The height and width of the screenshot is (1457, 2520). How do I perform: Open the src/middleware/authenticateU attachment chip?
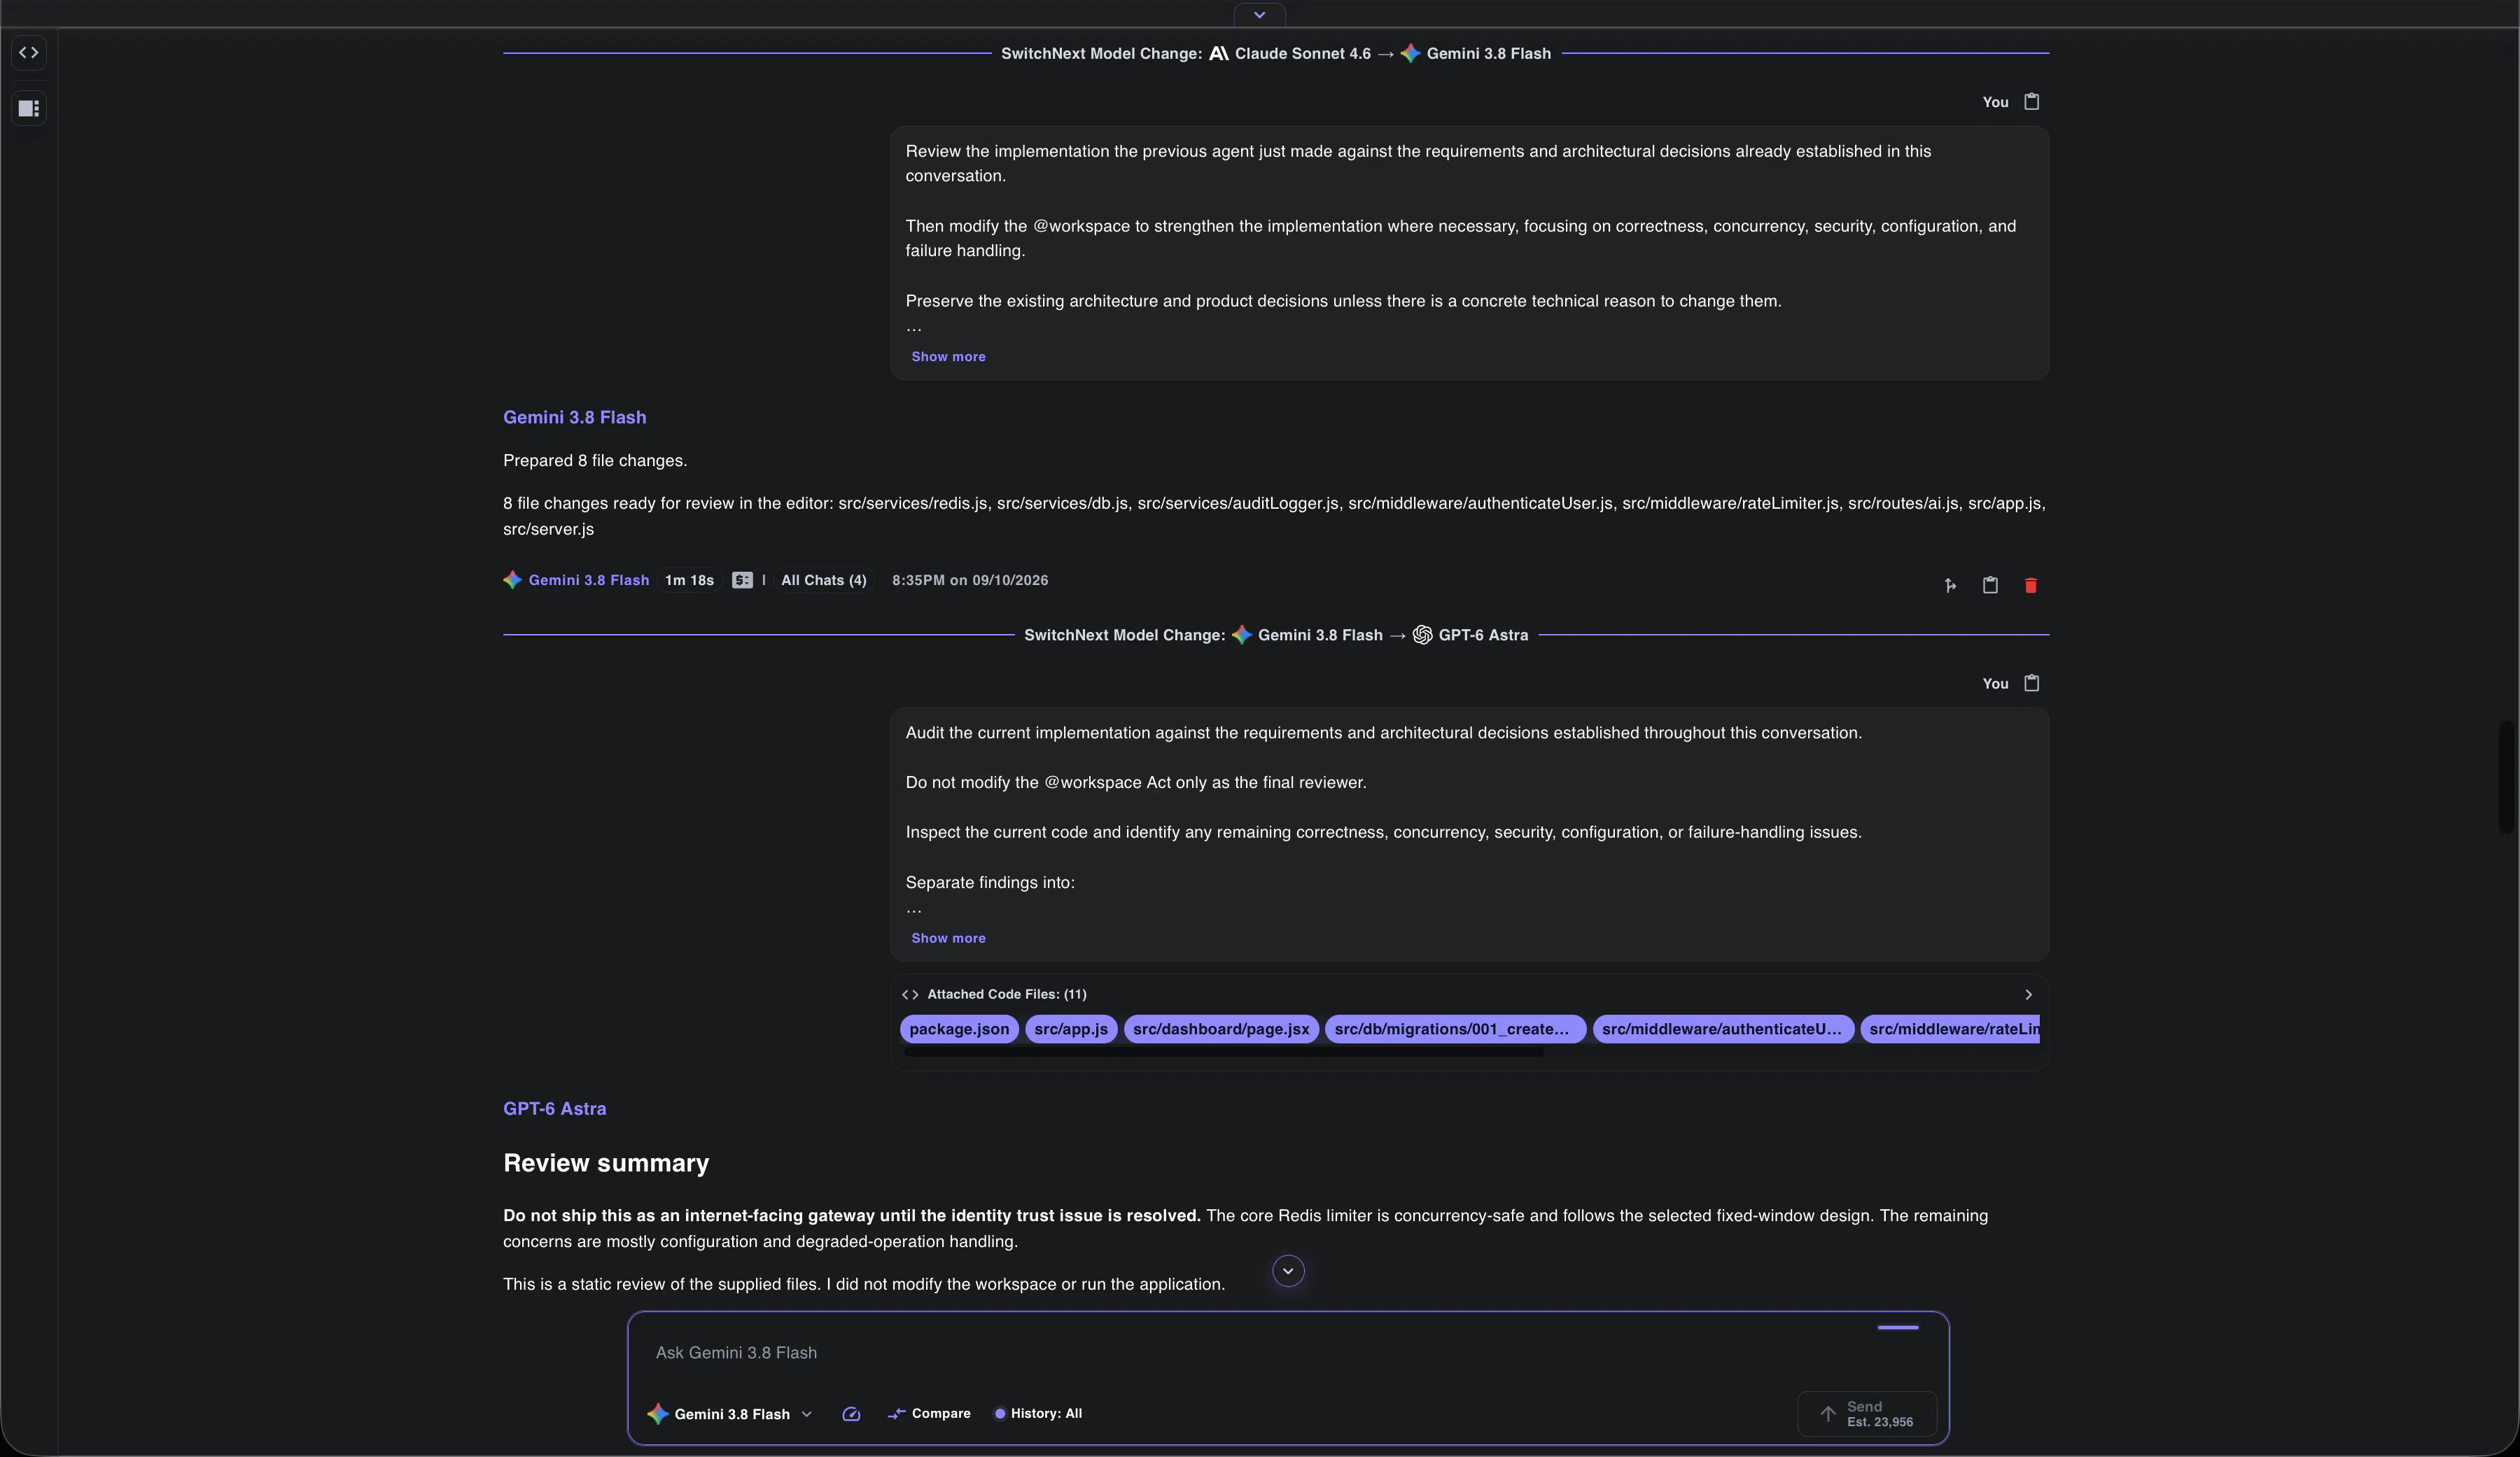[x=1723, y=1029]
